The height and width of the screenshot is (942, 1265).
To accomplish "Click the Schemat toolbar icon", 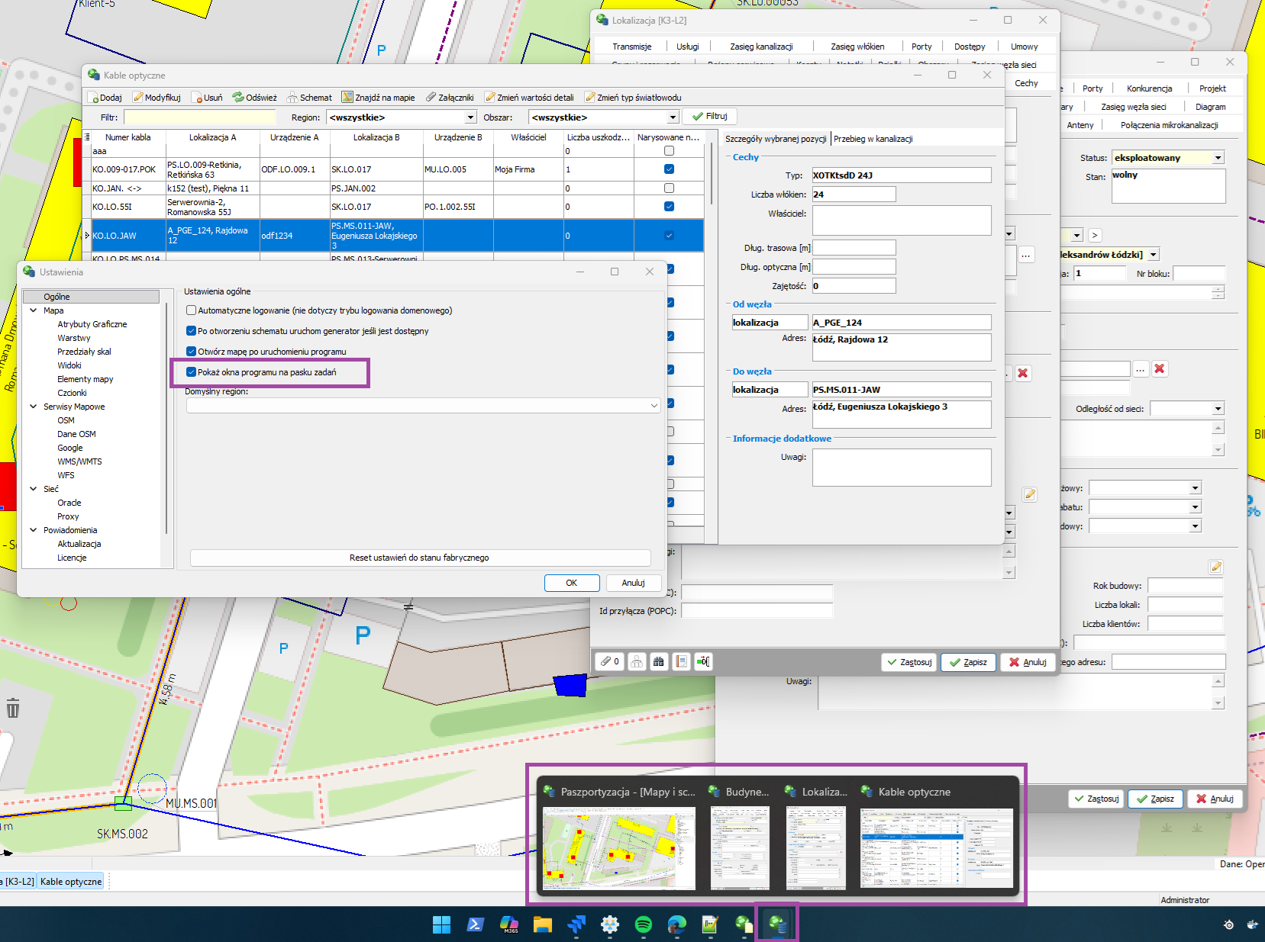I will click(309, 98).
